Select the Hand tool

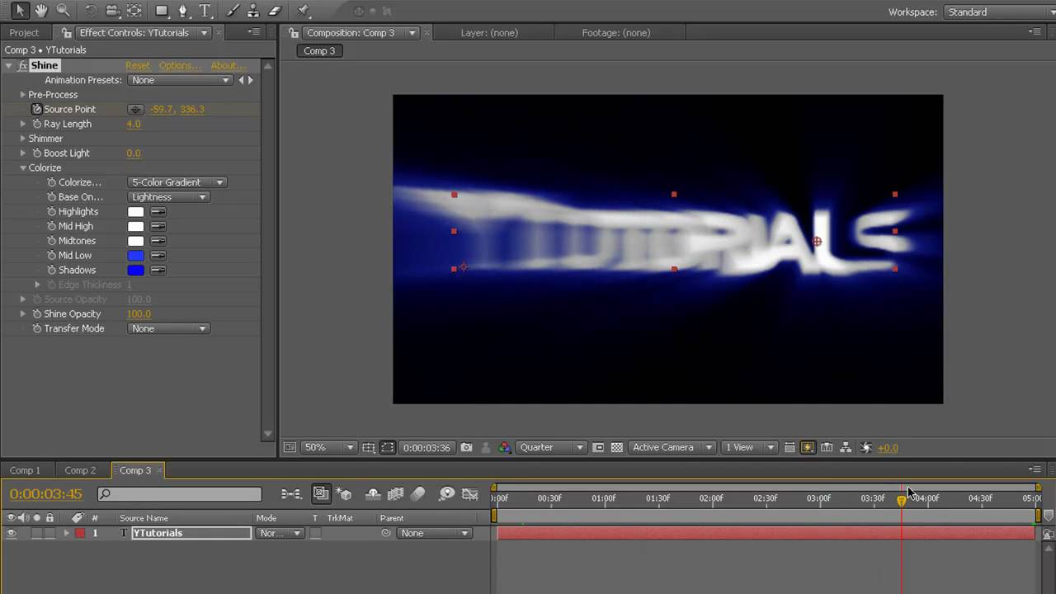pyautogui.click(x=41, y=11)
